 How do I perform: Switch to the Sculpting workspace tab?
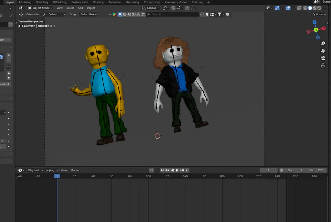tap(42, 2)
